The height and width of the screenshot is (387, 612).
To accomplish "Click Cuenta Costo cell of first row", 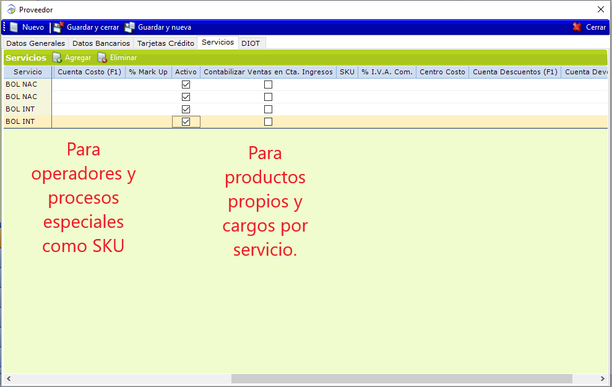I will tap(88, 84).
